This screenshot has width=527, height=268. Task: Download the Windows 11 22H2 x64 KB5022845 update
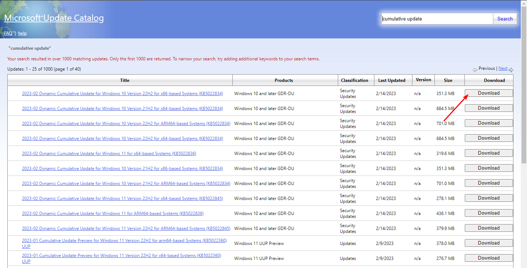pos(489,198)
